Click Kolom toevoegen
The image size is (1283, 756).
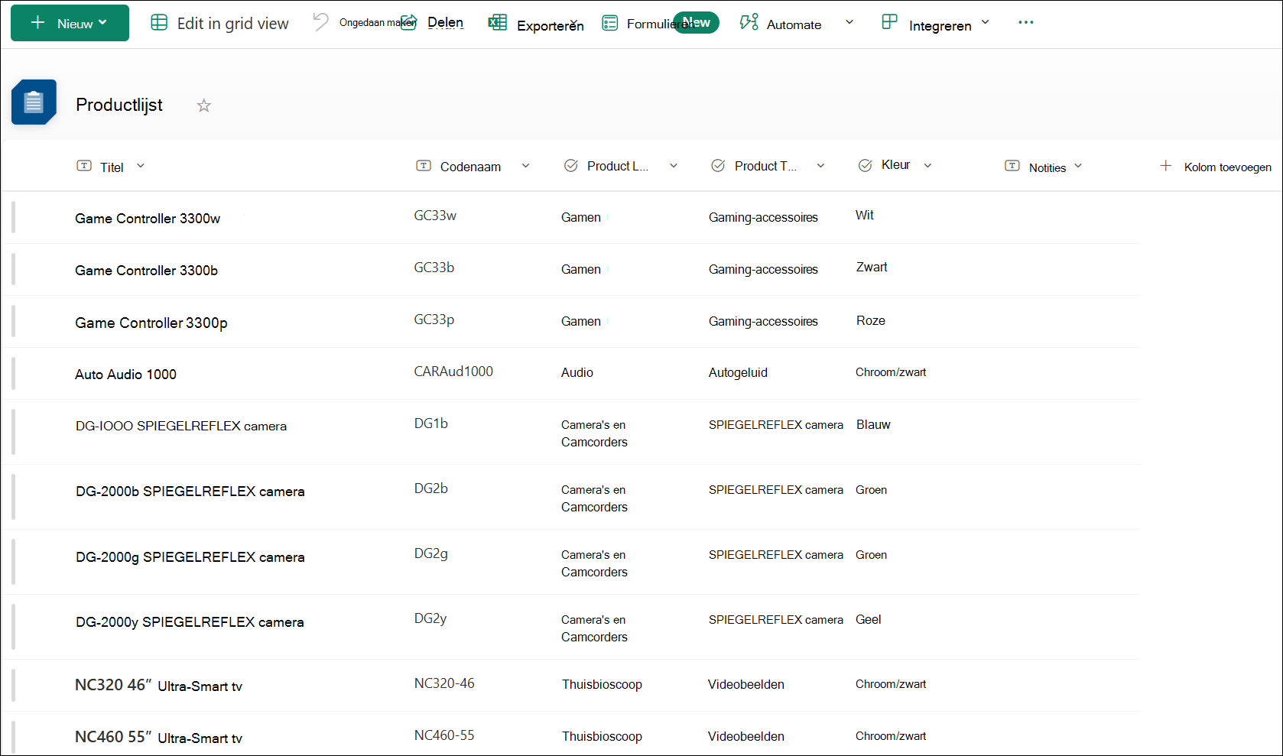[1228, 167]
